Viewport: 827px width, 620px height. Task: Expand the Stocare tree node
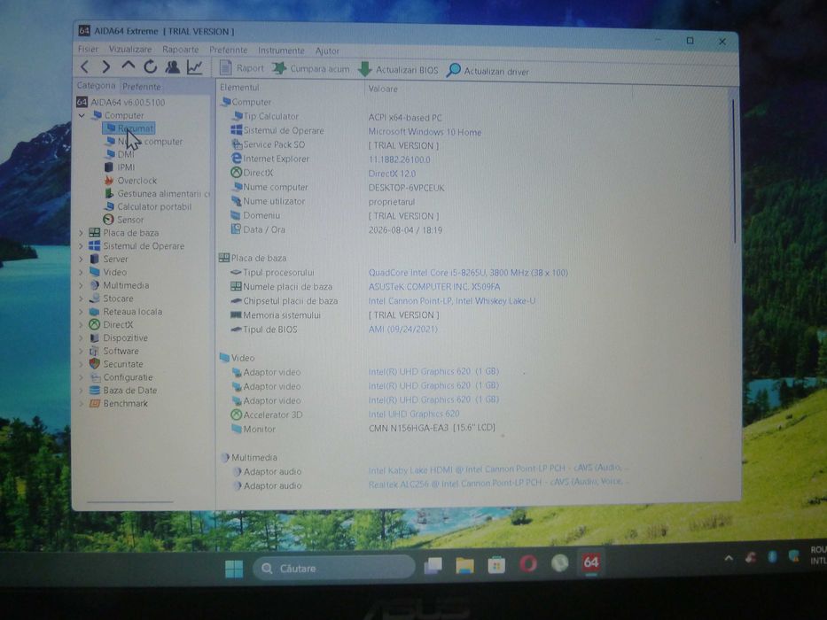click(82, 298)
